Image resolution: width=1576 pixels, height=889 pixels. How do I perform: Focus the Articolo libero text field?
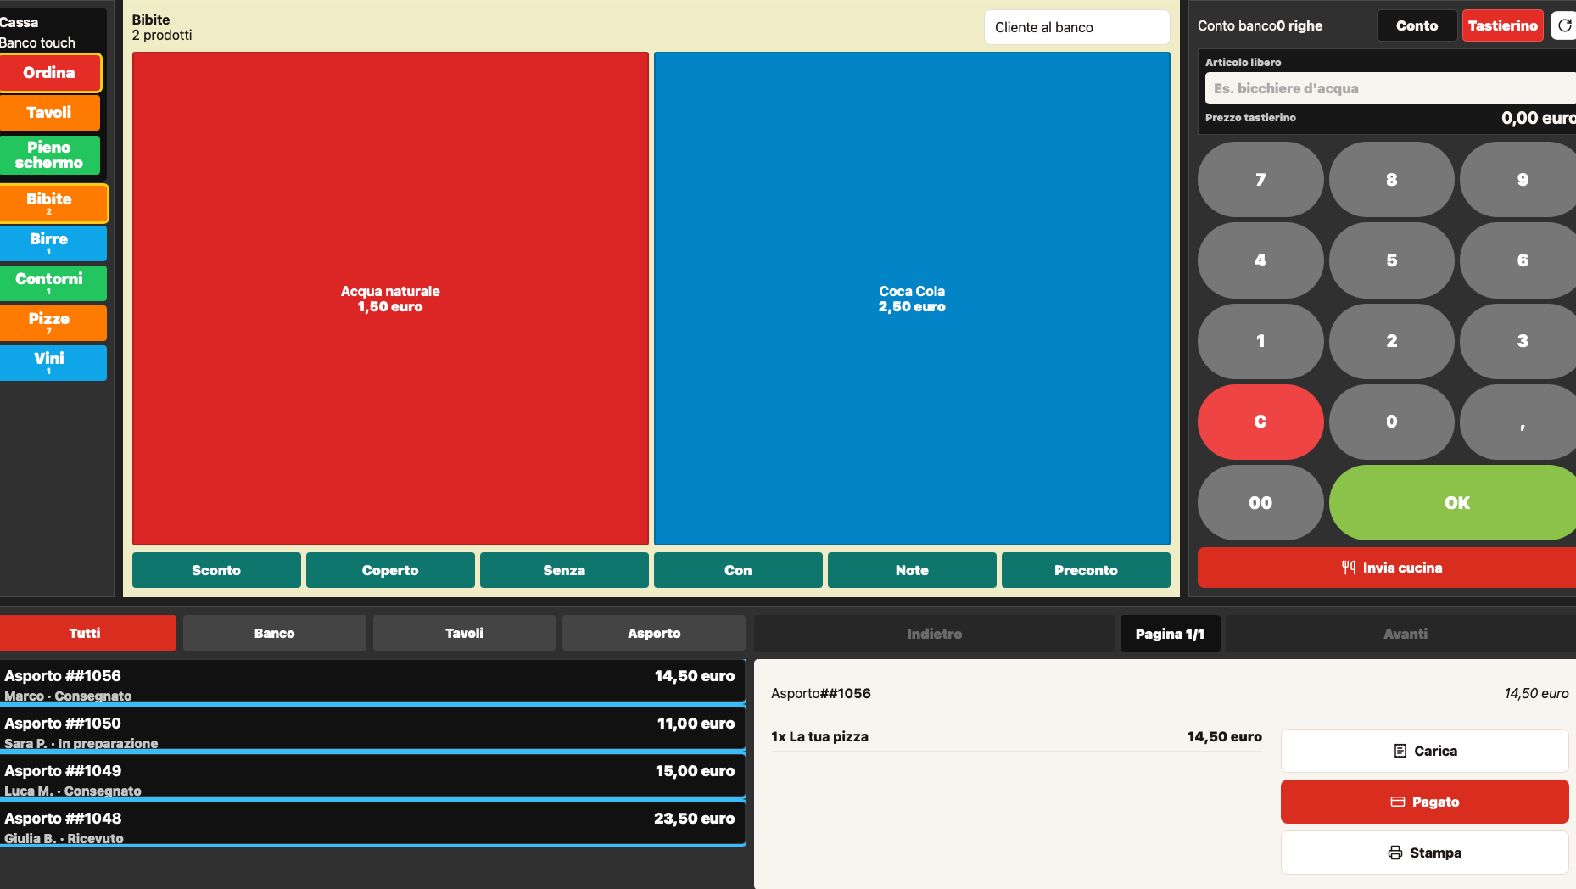coord(1390,88)
